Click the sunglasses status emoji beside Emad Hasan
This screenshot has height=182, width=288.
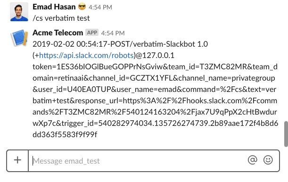(x=82, y=7)
